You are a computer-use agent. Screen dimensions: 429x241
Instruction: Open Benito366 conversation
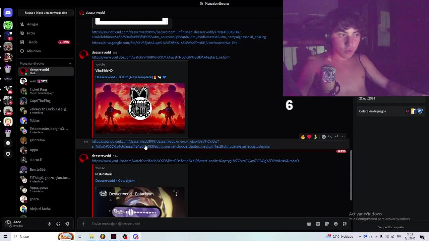point(46,169)
